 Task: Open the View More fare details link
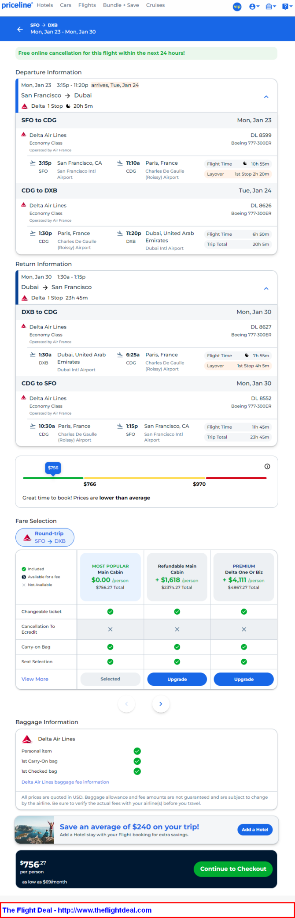[x=35, y=679]
